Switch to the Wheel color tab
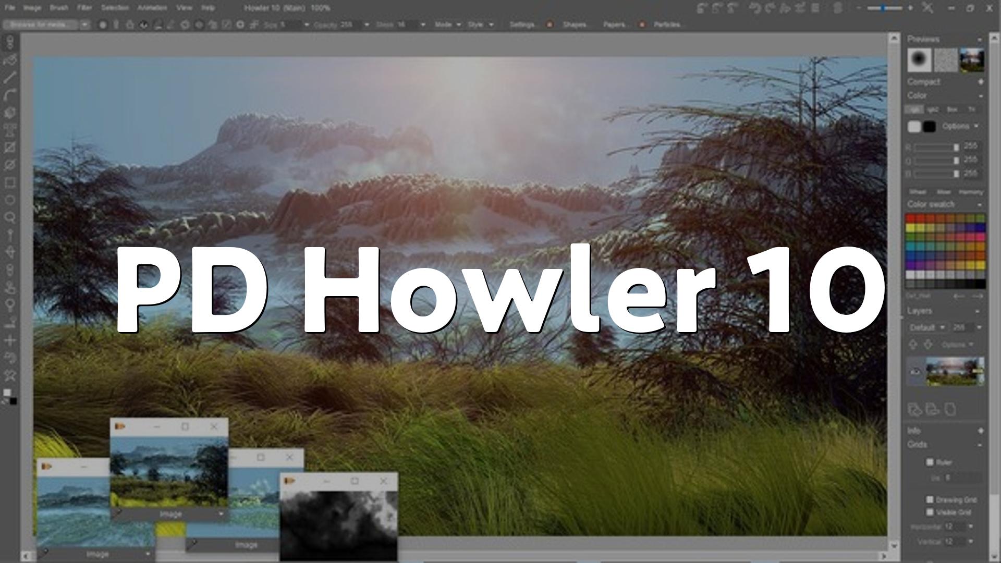 coord(918,192)
